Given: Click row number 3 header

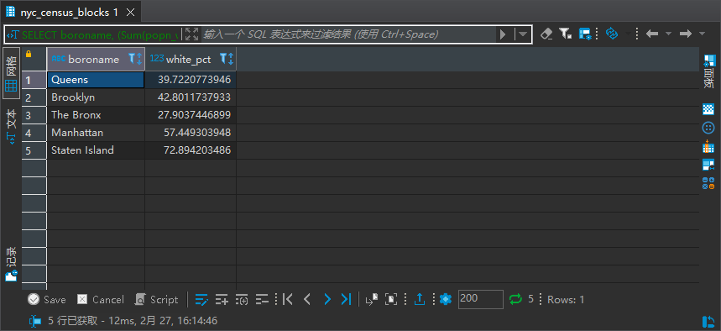Looking at the screenshot, I should coord(34,115).
